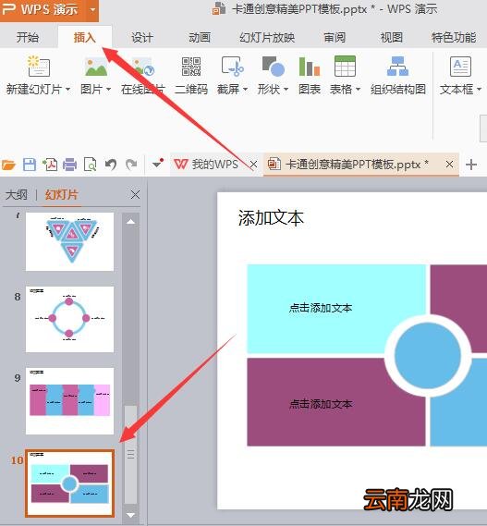Close the slide thumbnail panel
Viewport: 487px width, 526px height.
135,194
